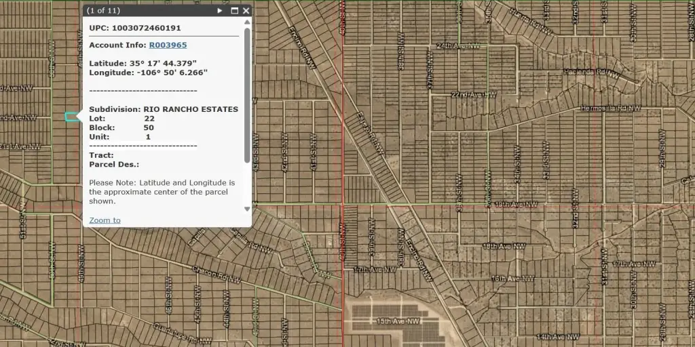Click the popup vertical scrollbar thumb

247,95
